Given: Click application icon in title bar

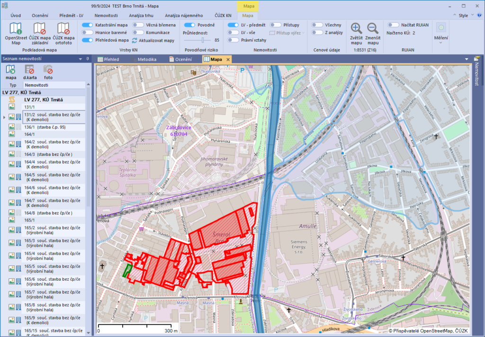Looking at the screenshot, I should point(5,6).
